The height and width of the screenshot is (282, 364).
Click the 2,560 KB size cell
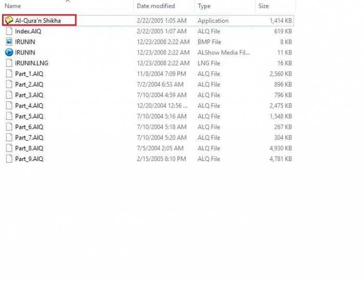click(281, 74)
